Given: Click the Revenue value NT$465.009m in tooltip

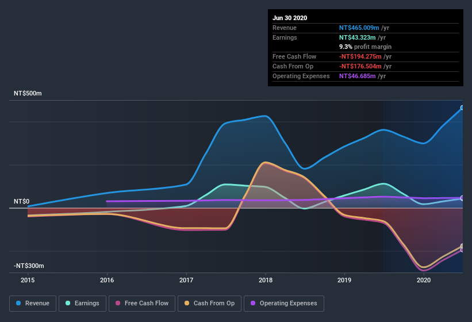Looking at the screenshot, I should (359, 28).
